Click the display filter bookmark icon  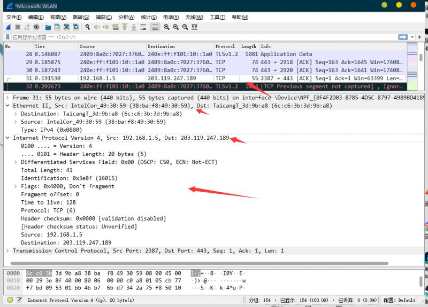click(7, 37)
